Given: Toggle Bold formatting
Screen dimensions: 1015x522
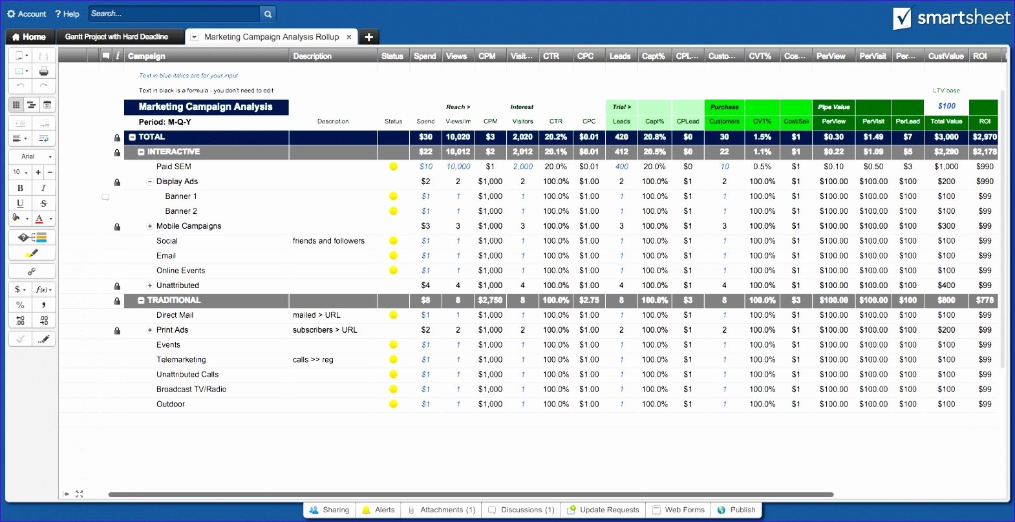Looking at the screenshot, I should (20, 188).
